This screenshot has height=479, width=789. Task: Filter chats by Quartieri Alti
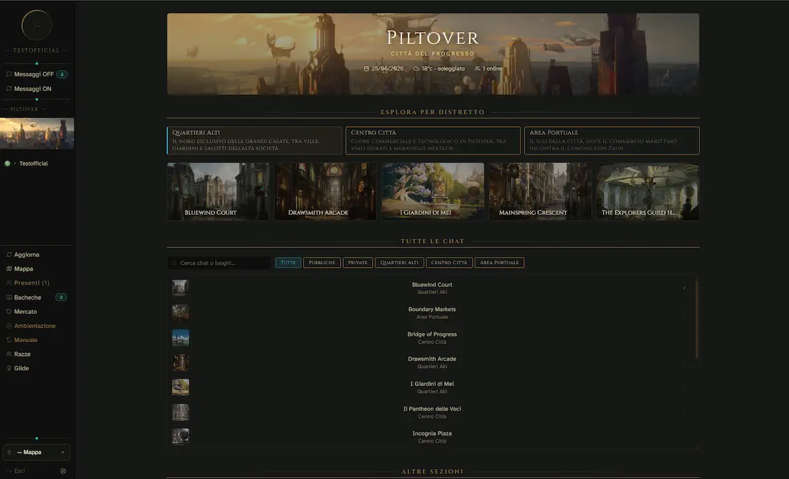click(x=399, y=263)
